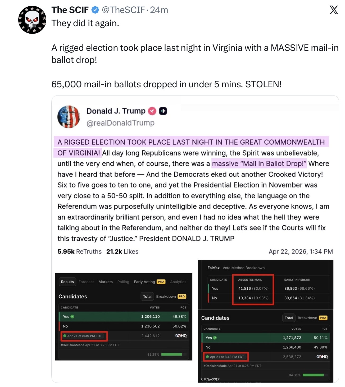Click The SCIF skull profile avatar
Image resolution: width=345 pixels, height=387 pixels.
click(32, 20)
